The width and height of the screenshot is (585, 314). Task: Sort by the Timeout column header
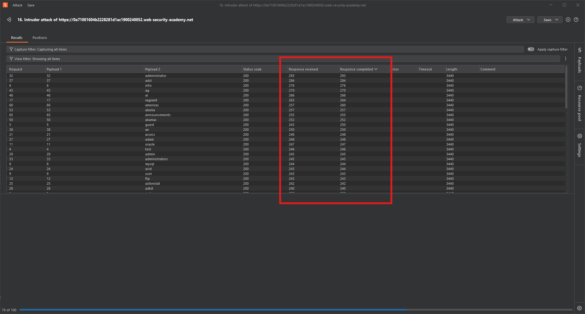[431, 69]
